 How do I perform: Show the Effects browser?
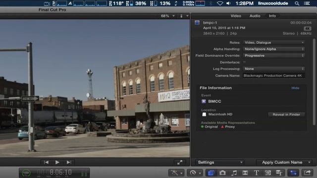point(211,173)
